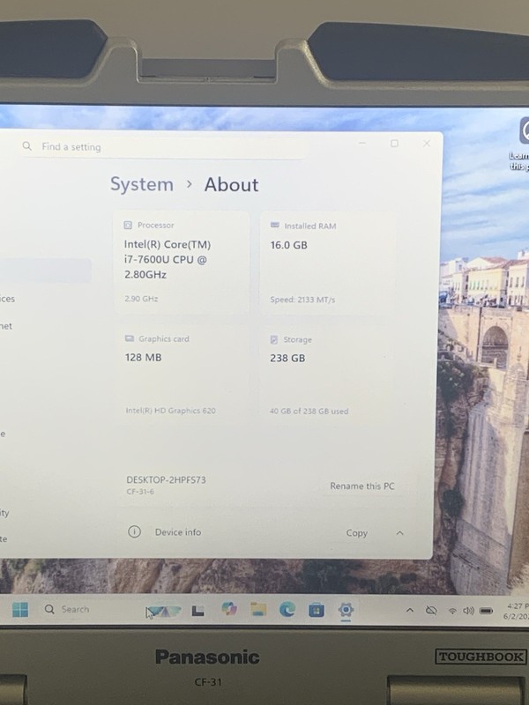529x705 pixels.
Task: Click the Device info circle icon
Action: click(x=134, y=531)
